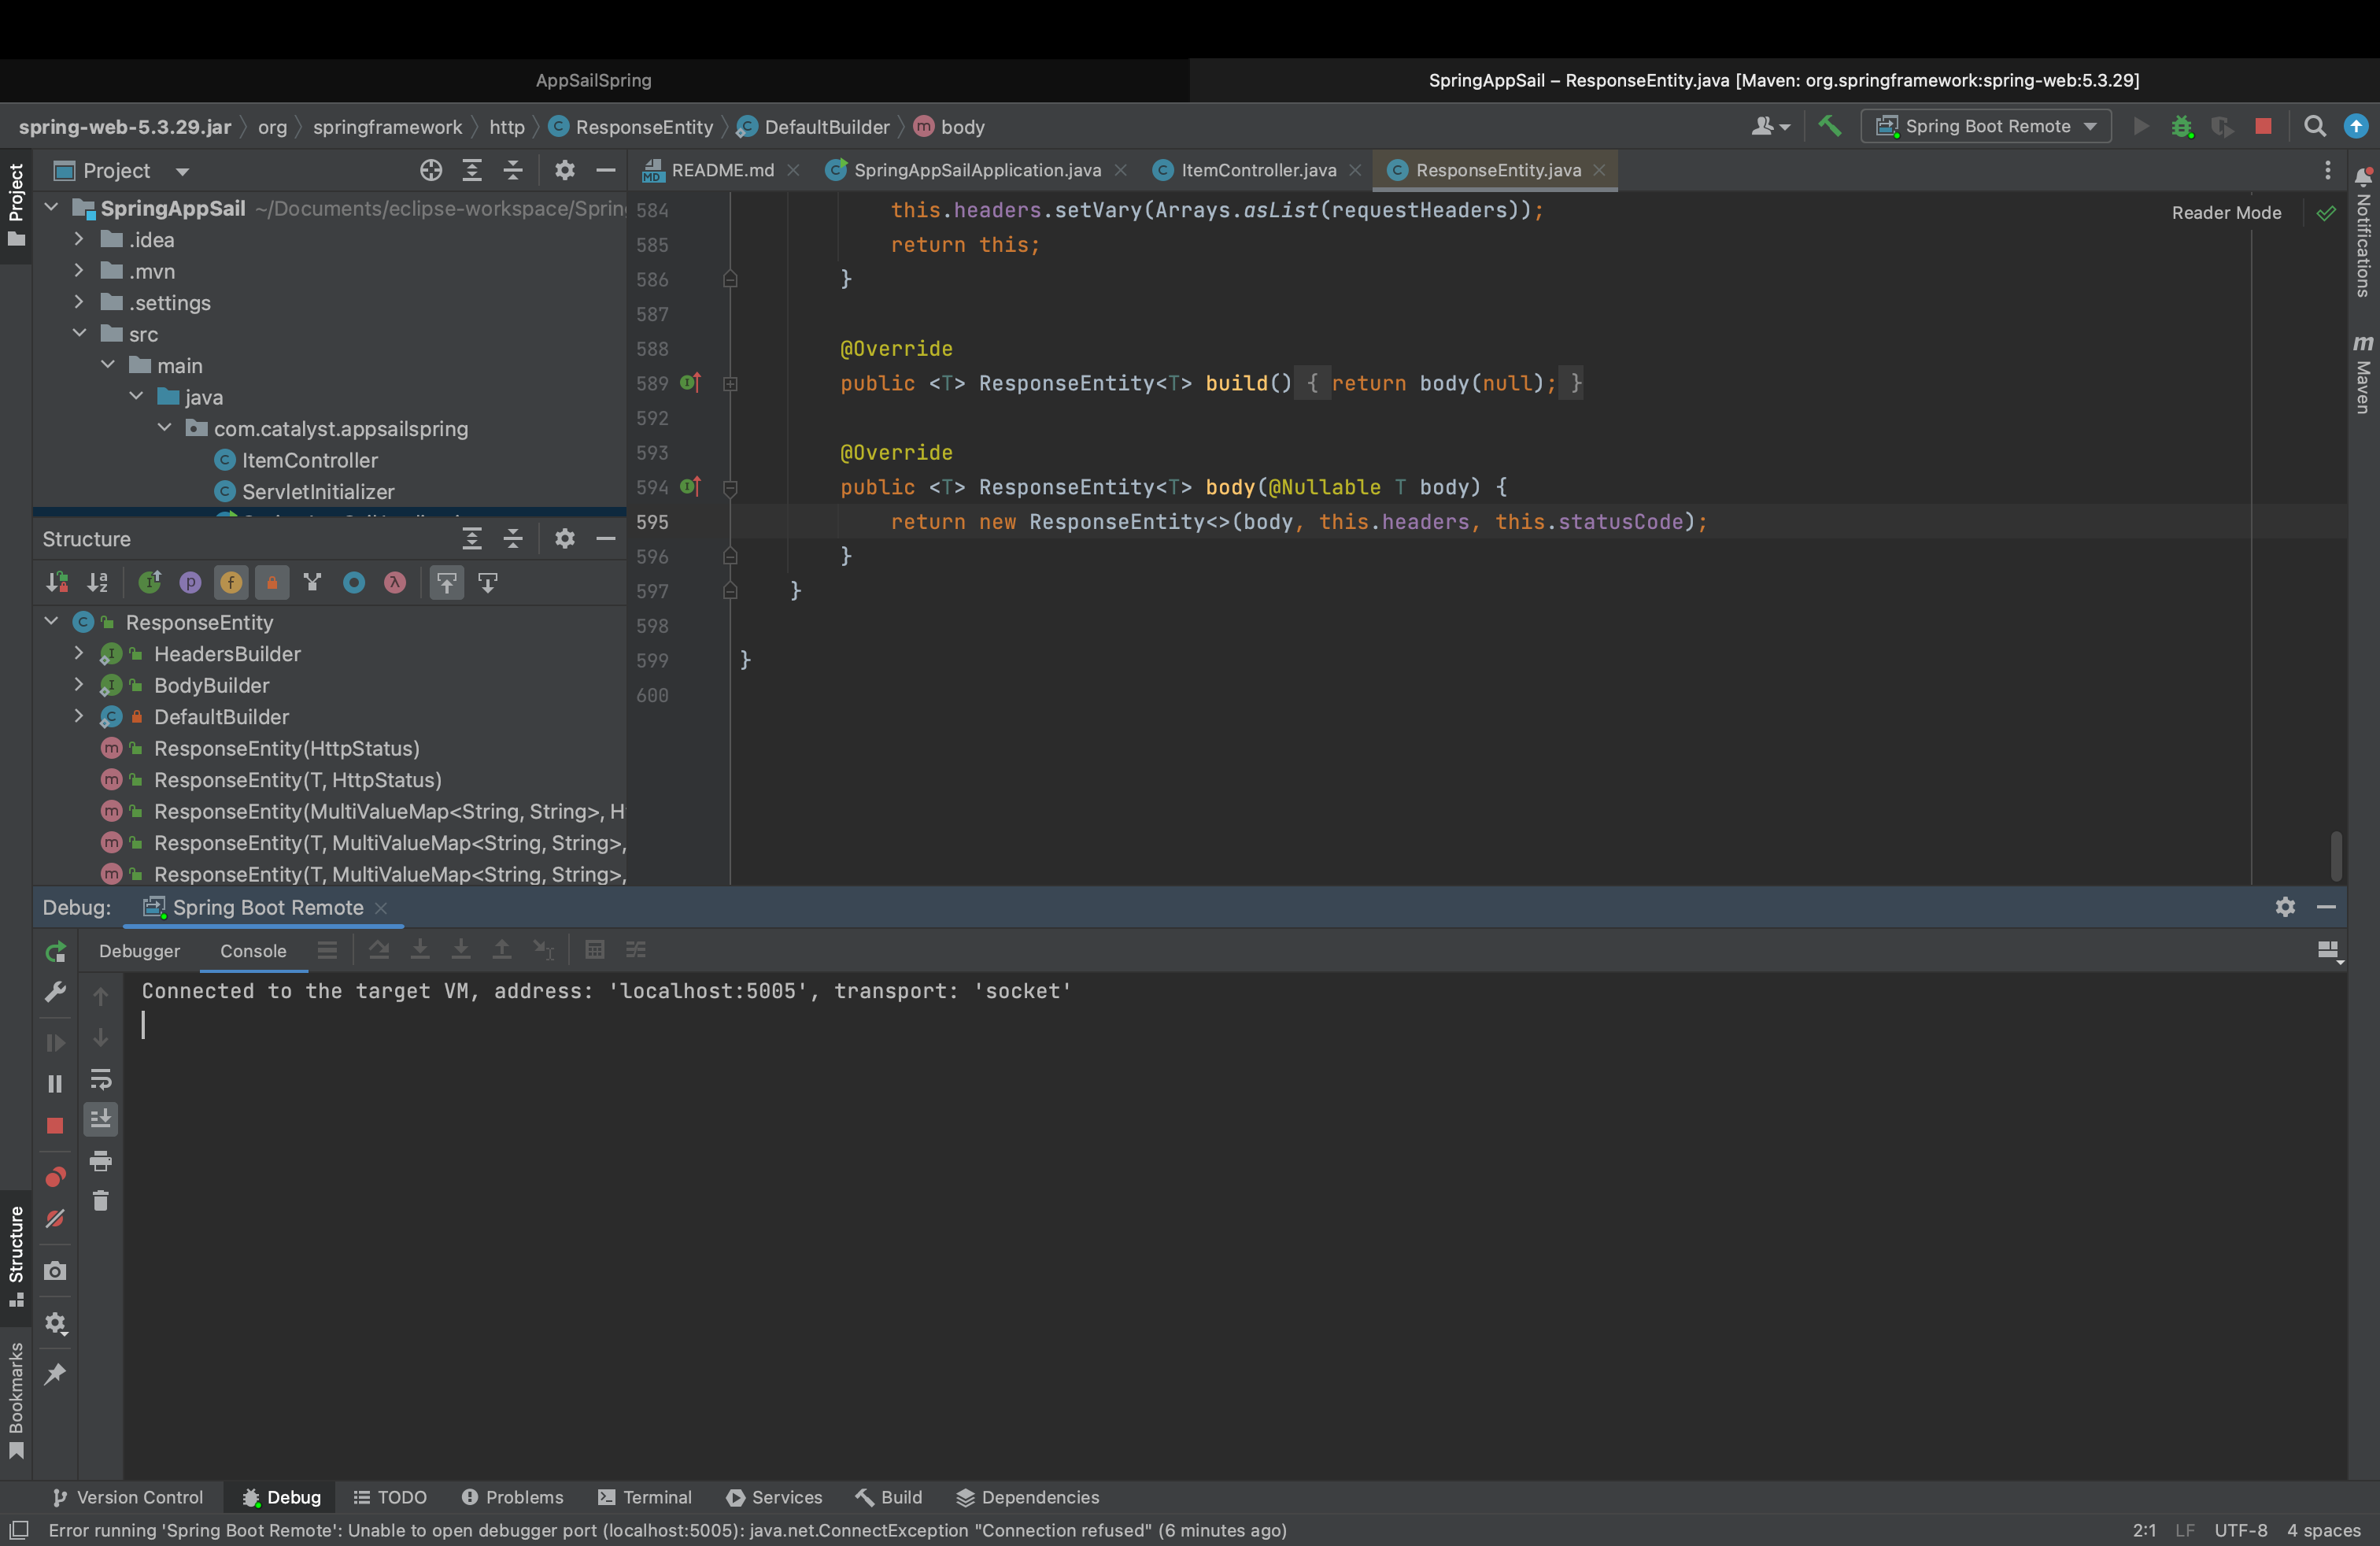
Task: Click the green Debug bug icon
Action: coord(2181,126)
